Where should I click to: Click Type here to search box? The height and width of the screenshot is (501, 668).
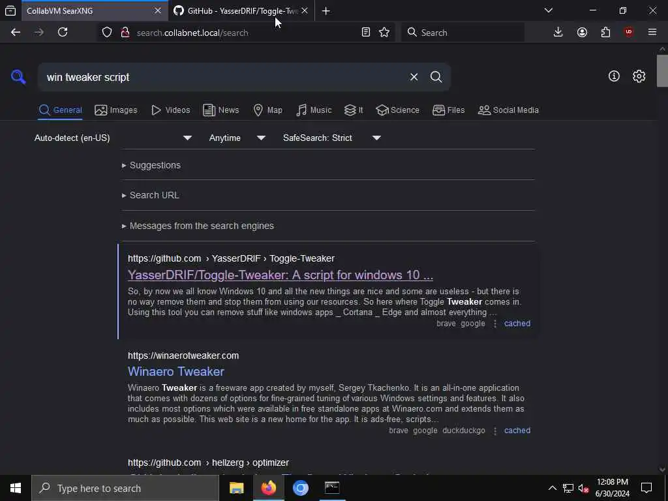pos(125,488)
